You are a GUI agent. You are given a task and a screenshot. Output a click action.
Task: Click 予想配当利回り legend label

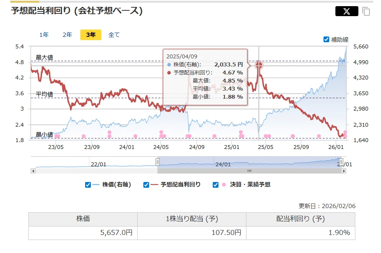click(181, 185)
